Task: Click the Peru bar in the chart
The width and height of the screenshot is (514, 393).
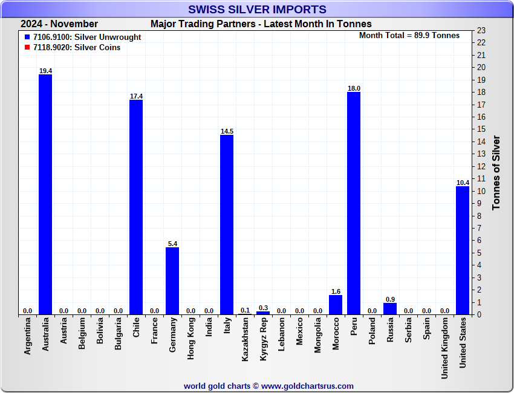Action: tap(354, 203)
